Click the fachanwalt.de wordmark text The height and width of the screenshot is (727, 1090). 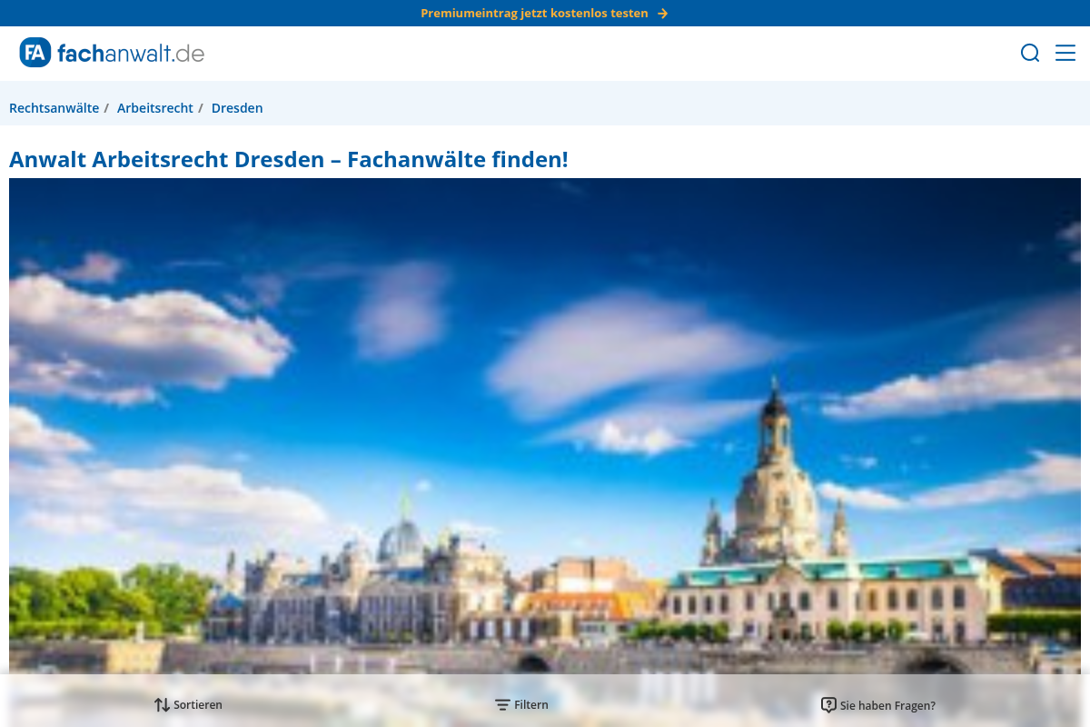pyautogui.click(x=131, y=54)
